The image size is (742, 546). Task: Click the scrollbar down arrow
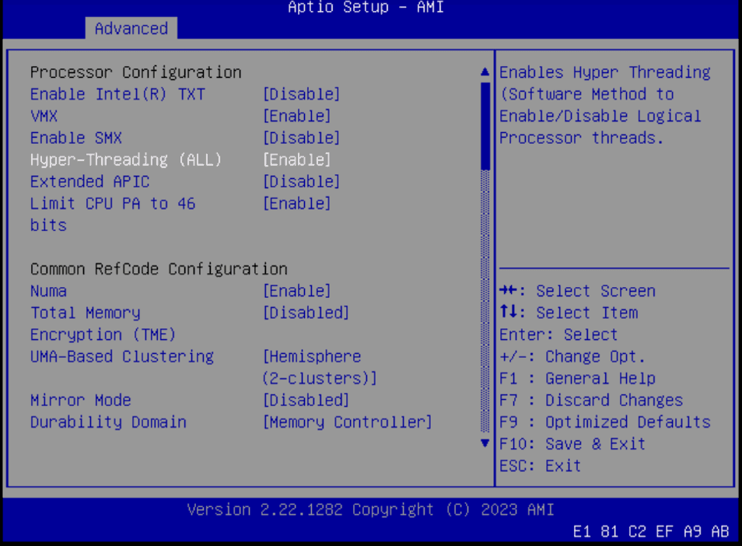(x=485, y=443)
